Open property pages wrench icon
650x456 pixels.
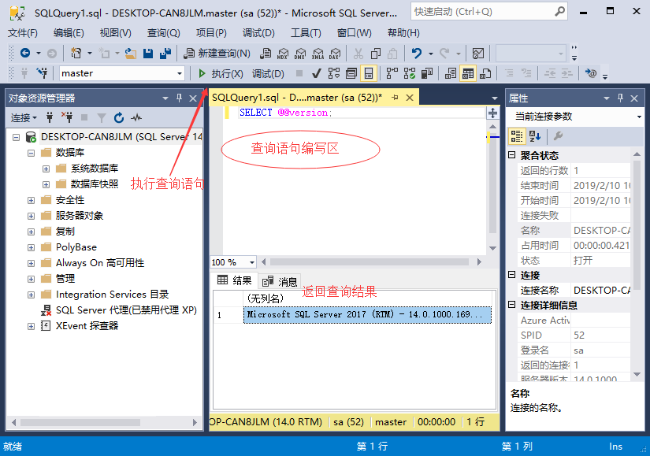(x=558, y=136)
